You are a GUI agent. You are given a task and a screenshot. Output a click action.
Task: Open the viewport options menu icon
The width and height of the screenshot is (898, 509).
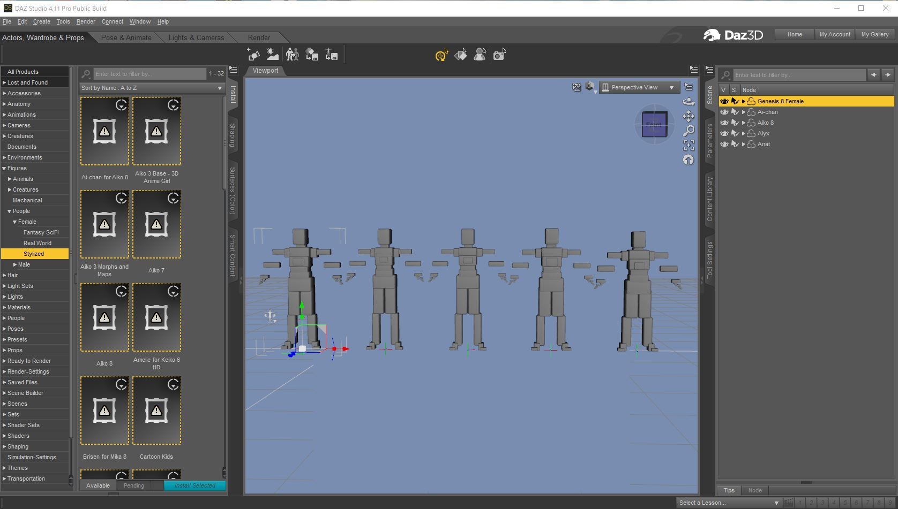[689, 87]
